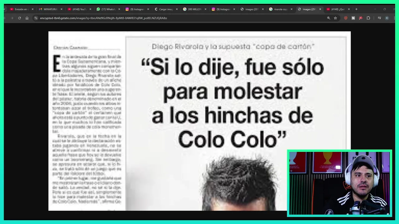The image size is (399, 224).
Task: Click the text "Colo Colo" in the headline
Action: [x=232, y=139]
